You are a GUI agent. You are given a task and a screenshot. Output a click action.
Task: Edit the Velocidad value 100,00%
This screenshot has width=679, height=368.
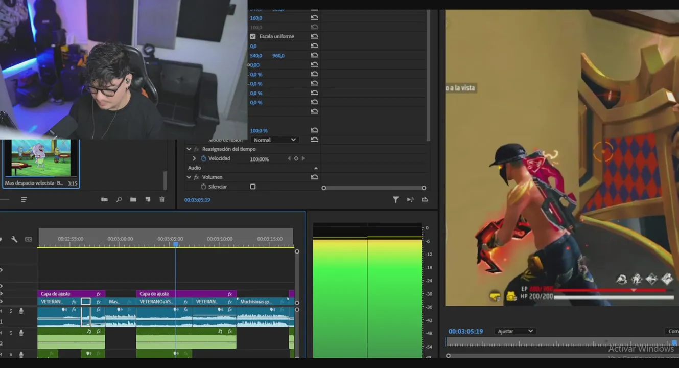point(260,159)
